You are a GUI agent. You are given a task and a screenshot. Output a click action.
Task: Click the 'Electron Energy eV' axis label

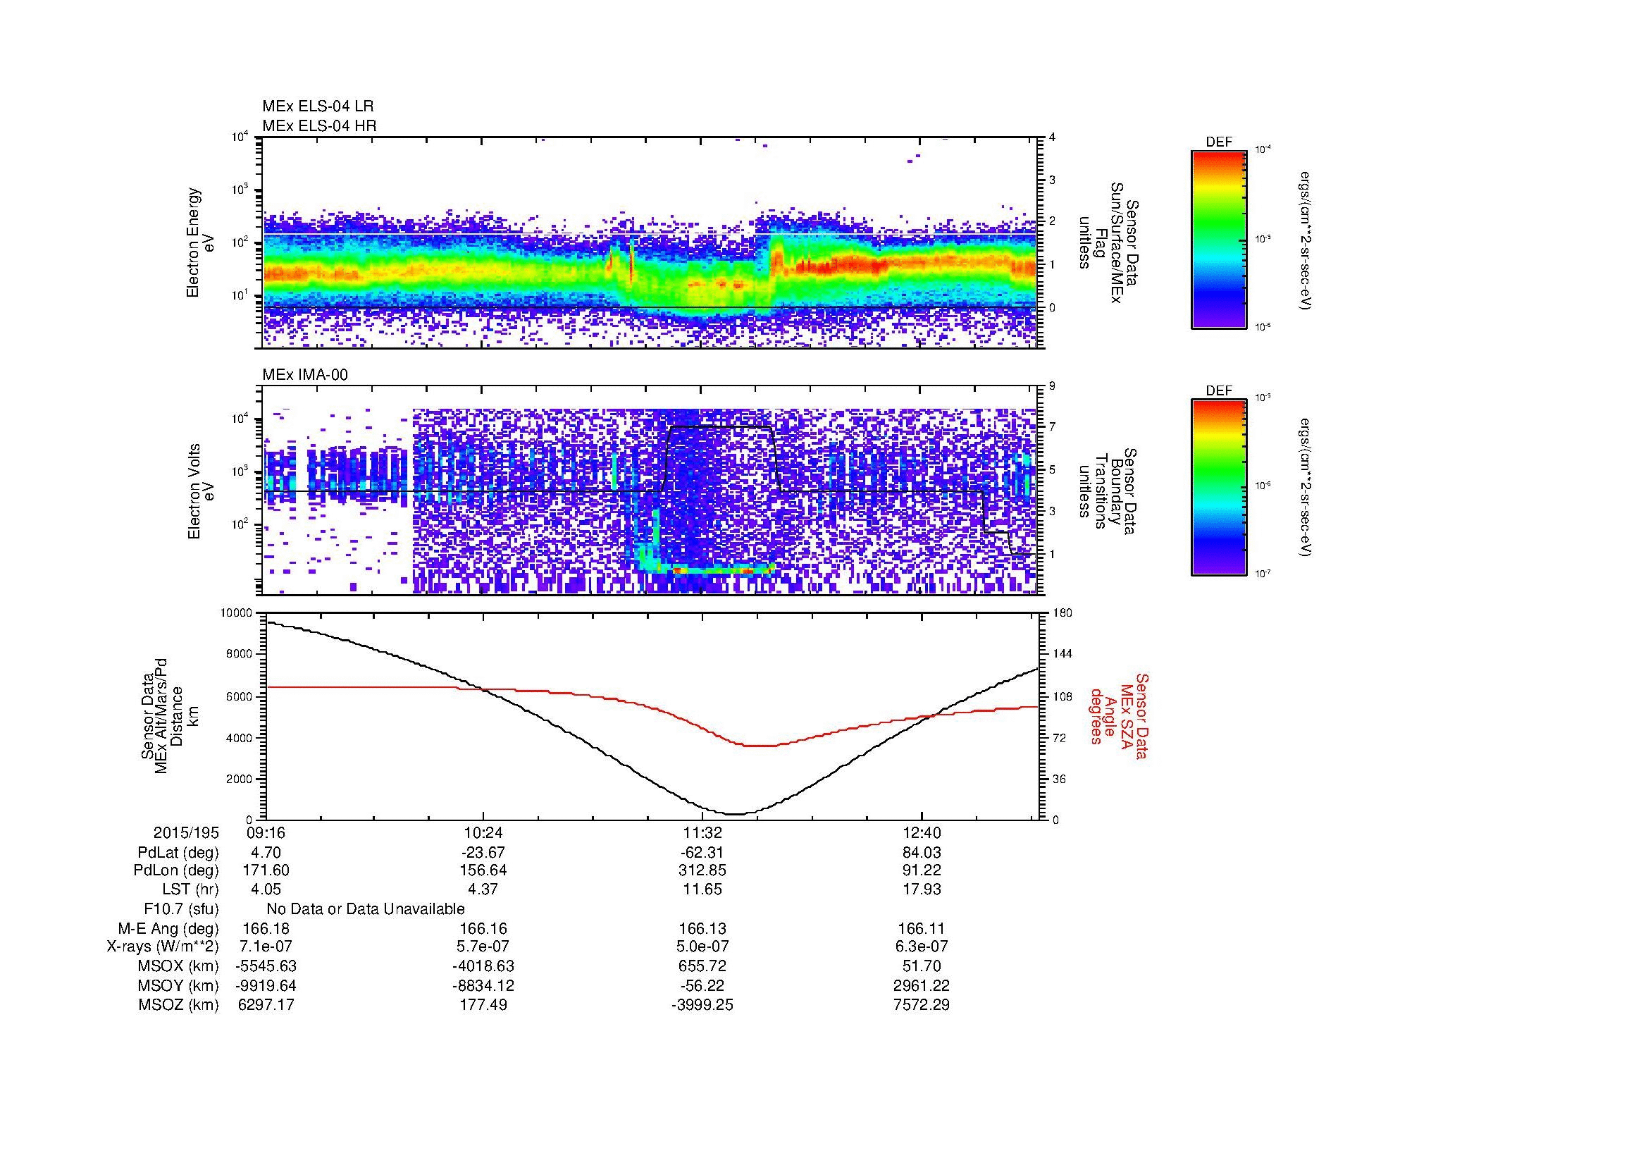point(200,242)
